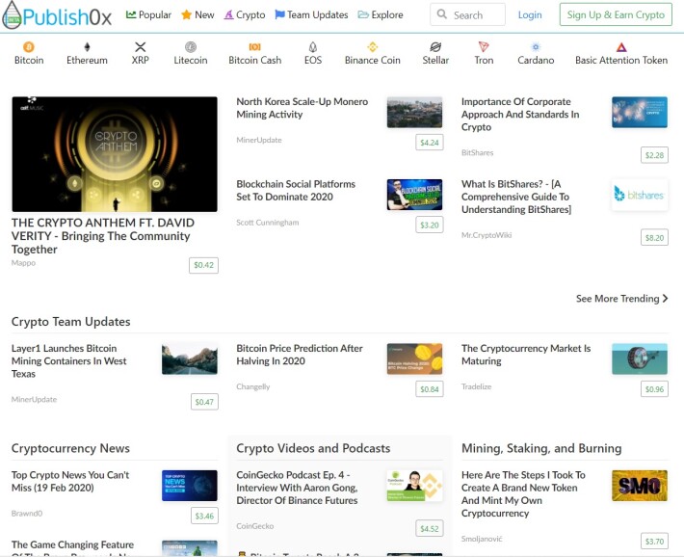
Task: Click the Tradelize author name
Action: click(x=476, y=386)
